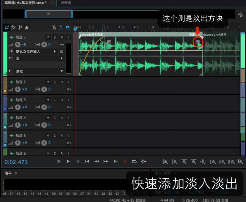Click the Rewind button
This screenshot has width=246, height=202.
(97, 161)
